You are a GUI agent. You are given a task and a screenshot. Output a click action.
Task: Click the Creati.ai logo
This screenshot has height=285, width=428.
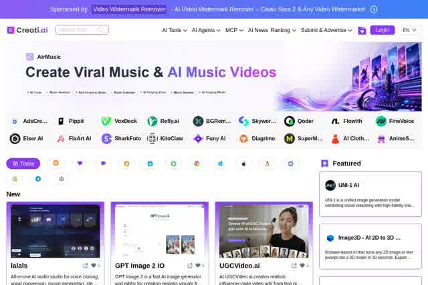click(x=27, y=29)
